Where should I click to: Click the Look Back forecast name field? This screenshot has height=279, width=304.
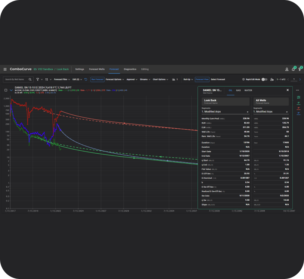(226, 101)
